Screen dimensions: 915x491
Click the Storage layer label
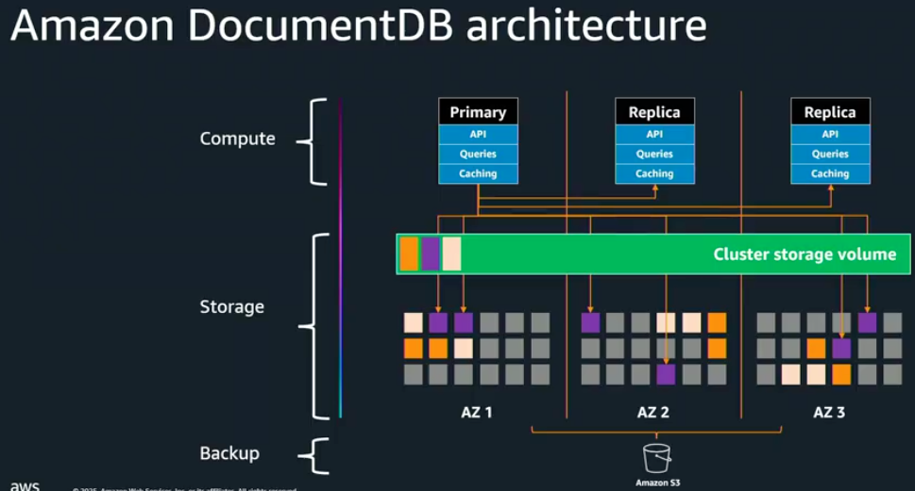click(231, 306)
